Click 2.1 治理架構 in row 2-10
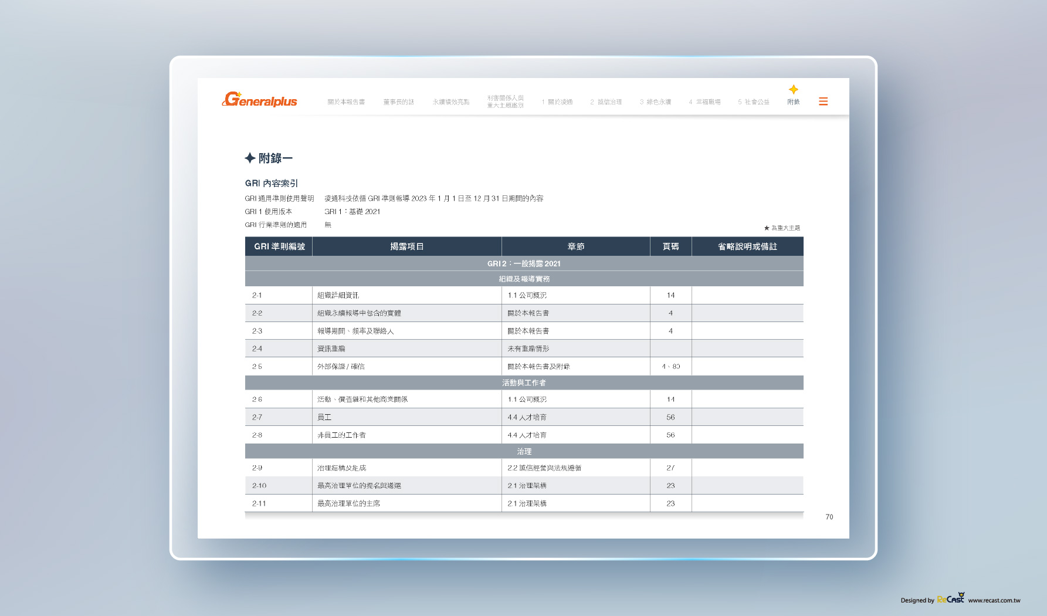1047x616 pixels. point(527,485)
